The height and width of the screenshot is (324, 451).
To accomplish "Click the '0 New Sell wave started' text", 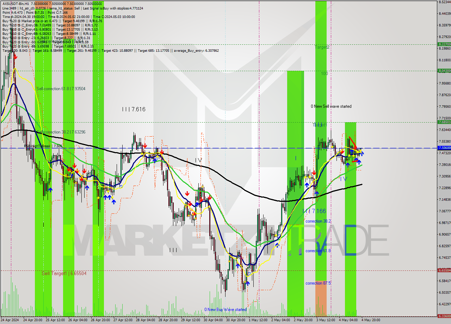I will (x=331, y=106).
